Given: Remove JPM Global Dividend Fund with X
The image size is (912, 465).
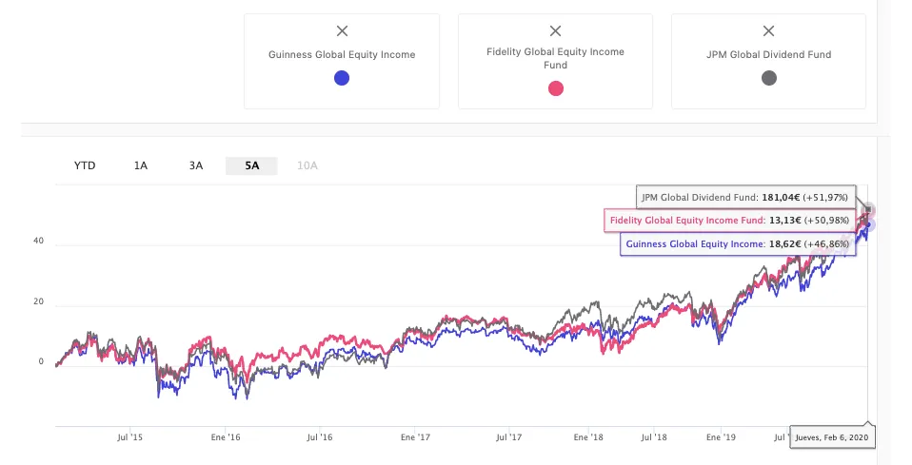Looking at the screenshot, I should [x=769, y=31].
